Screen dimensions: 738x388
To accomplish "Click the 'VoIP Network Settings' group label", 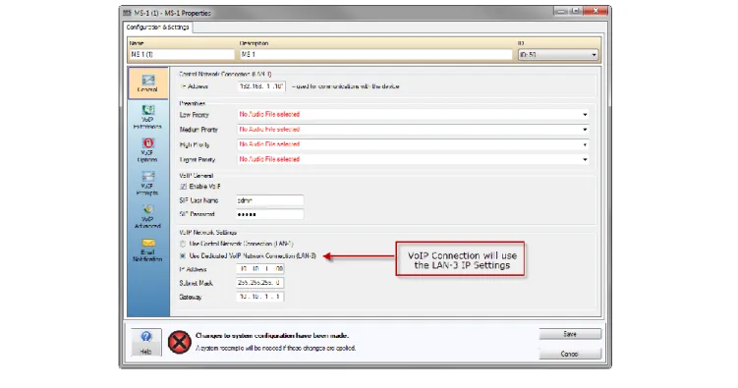I will [x=207, y=233].
